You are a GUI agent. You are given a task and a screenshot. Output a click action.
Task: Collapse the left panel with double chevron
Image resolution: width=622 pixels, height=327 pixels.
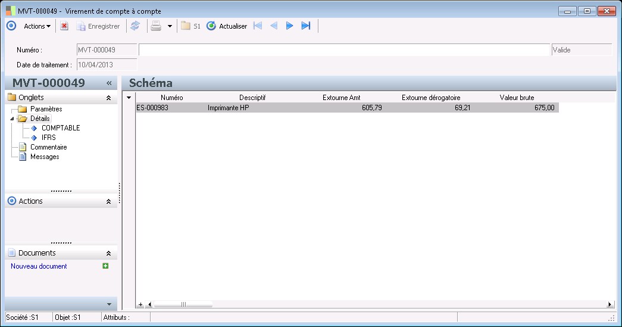109,83
